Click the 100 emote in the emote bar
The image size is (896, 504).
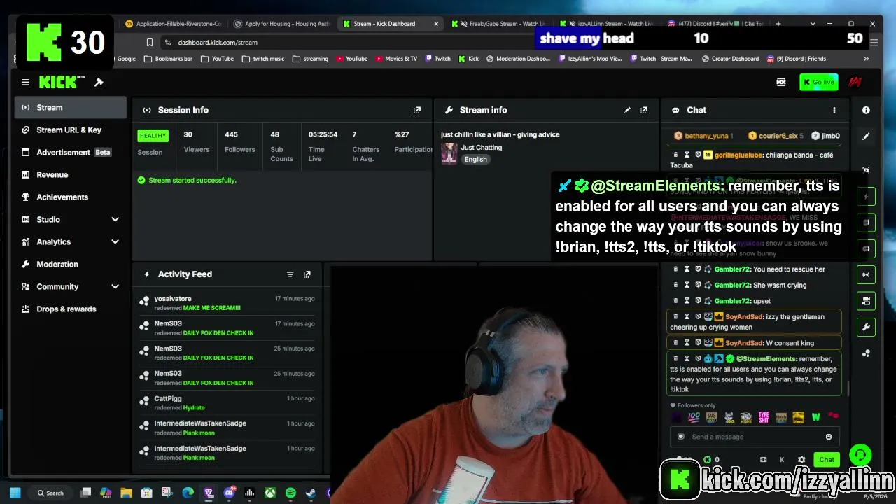pos(694,417)
